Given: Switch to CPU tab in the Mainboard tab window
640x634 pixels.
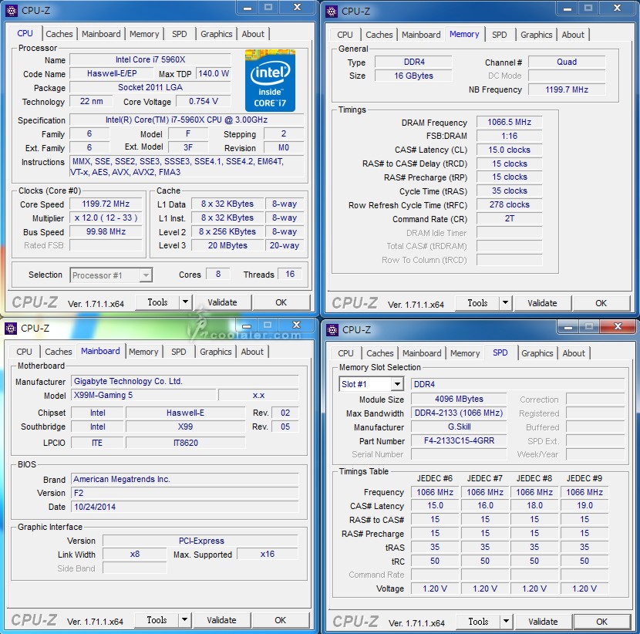Looking at the screenshot, I should tap(24, 352).
